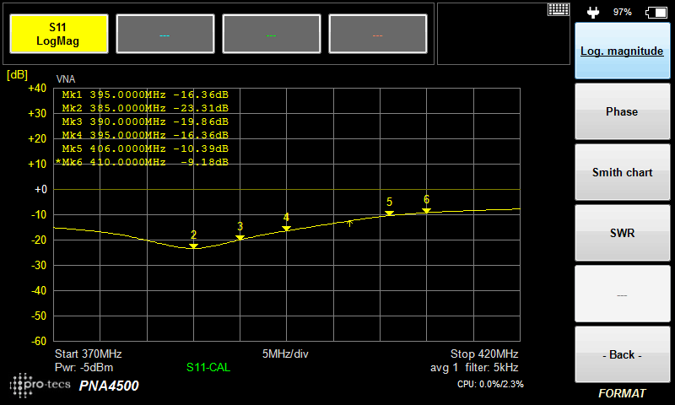
Task: Select Smith chart display format
Action: tap(622, 172)
